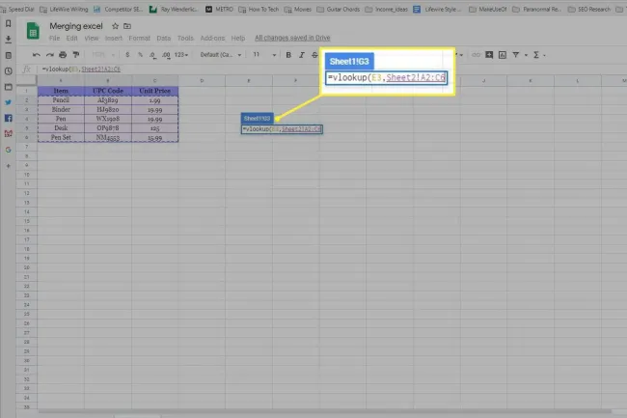
Task: Select the Item header cell
Action: click(x=61, y=91)
